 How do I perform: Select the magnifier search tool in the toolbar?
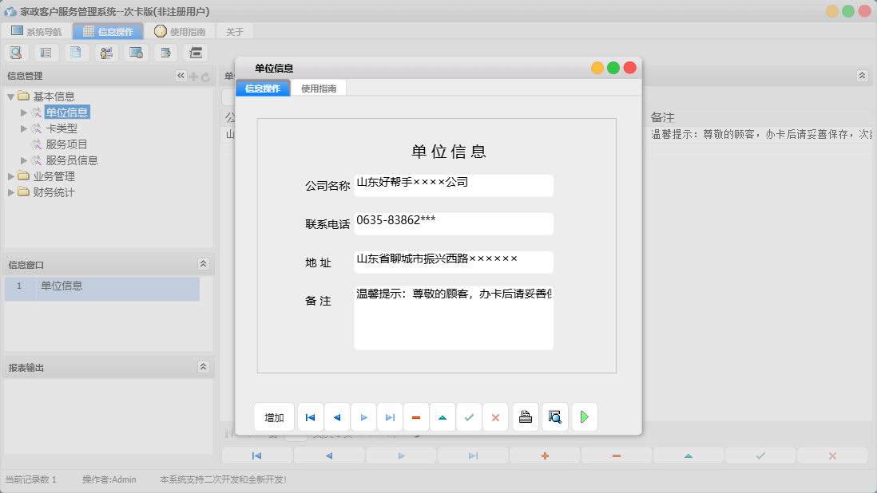pyautogui.click(x=16, y=52)
